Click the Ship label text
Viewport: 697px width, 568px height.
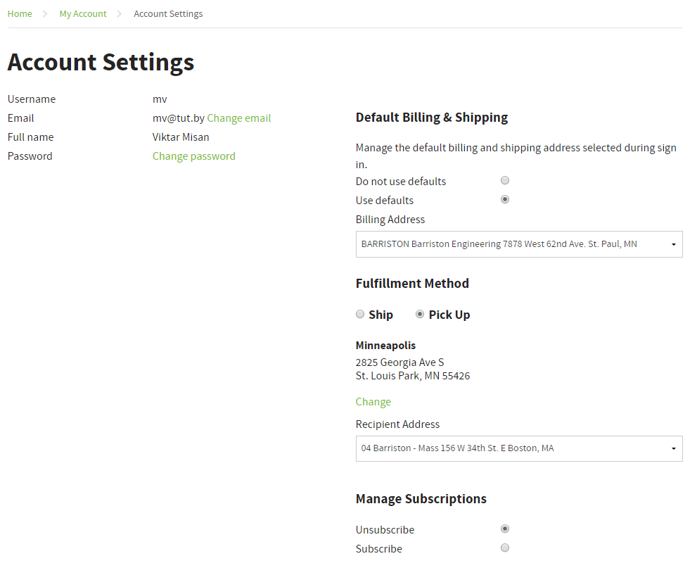(381, 315)
